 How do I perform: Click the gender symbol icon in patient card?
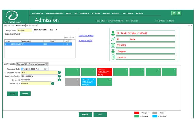click(113, 39)
